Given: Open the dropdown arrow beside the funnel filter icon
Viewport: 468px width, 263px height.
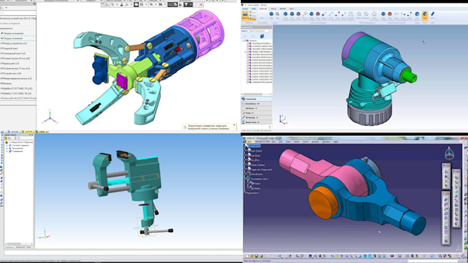Looking at the screenshot, I should point(191,5).
